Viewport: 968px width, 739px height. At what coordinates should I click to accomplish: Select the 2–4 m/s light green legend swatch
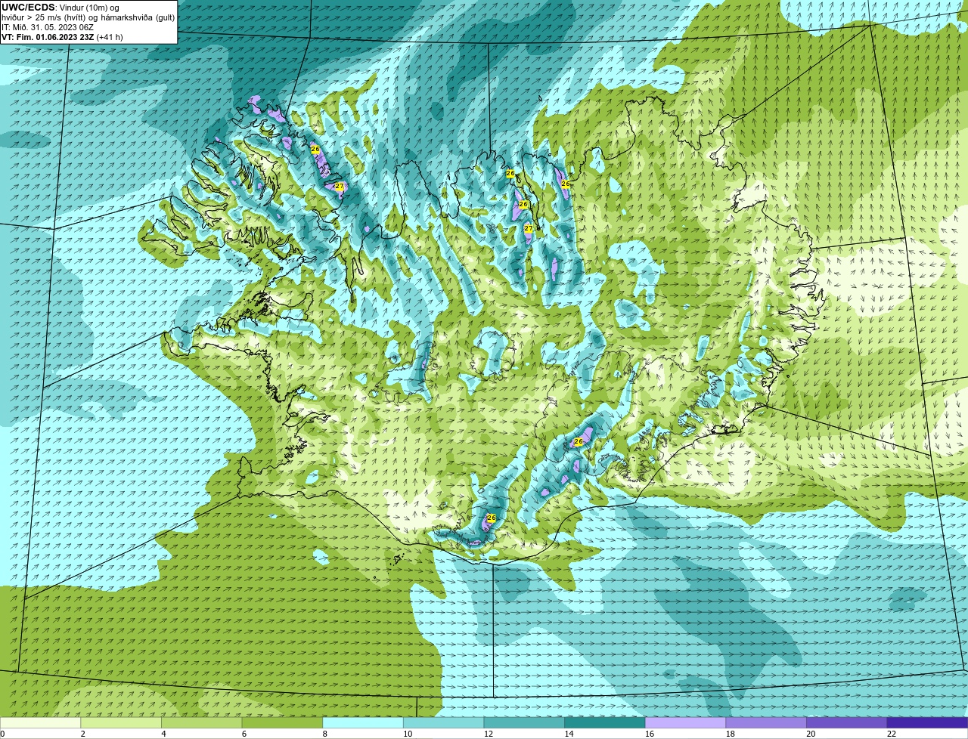tap(121, 722)
